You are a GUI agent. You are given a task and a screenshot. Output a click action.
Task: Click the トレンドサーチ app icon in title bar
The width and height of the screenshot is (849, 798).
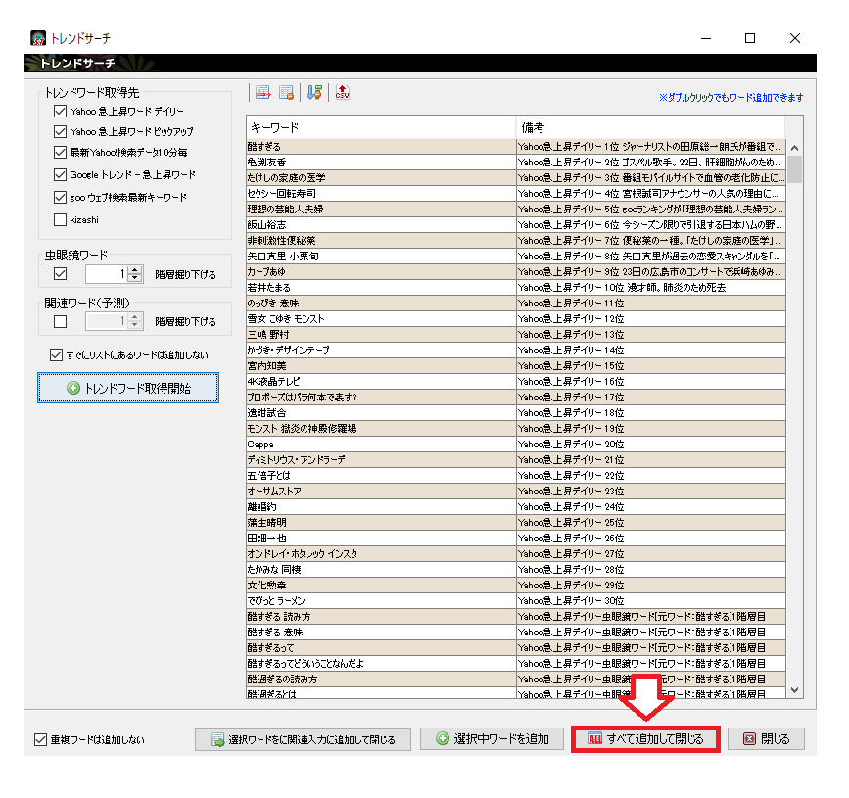38,38
